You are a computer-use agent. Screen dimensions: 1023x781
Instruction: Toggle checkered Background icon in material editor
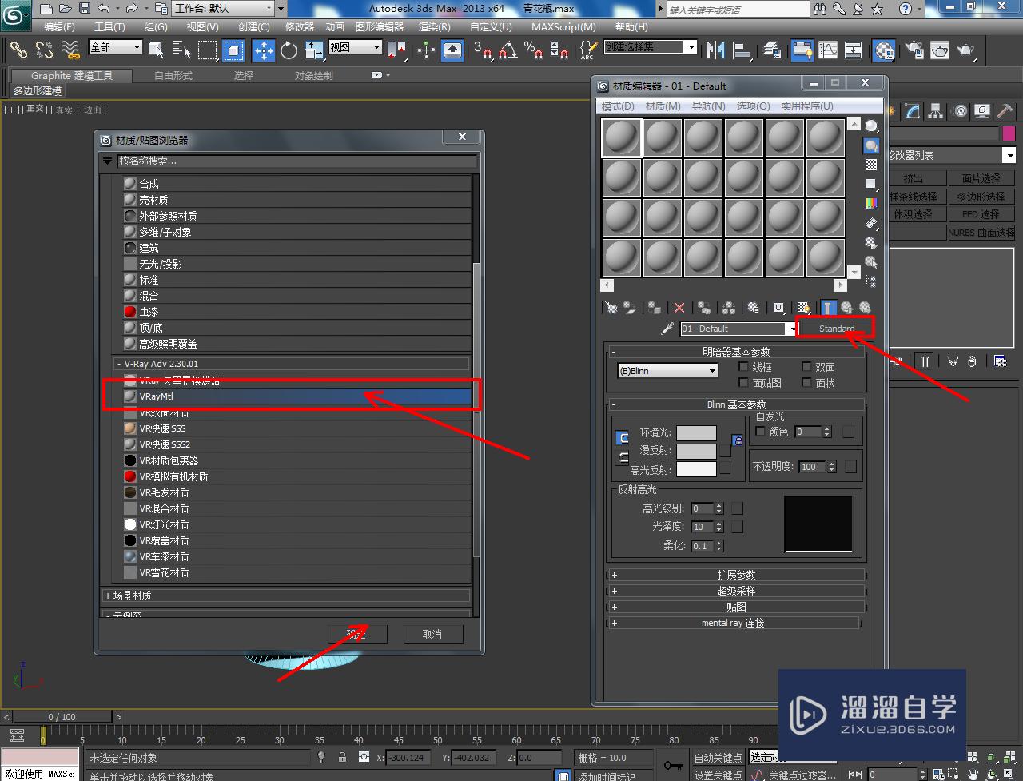point(871,165)
